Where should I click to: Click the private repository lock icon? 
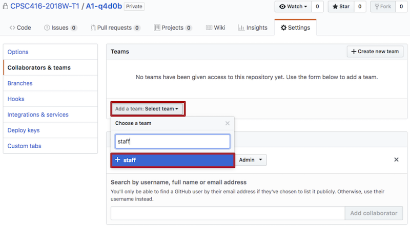(5, 6)
